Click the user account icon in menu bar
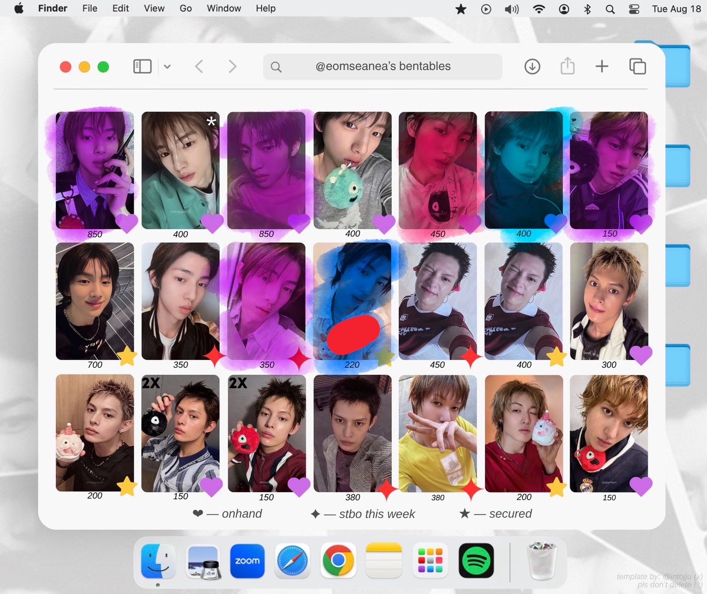 564,9
